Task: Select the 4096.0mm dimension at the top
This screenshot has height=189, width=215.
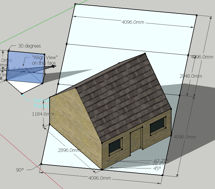Action: pyautogui.click(x=133, y=23)
